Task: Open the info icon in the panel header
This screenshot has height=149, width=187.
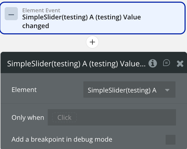Action: pos(153,63)
